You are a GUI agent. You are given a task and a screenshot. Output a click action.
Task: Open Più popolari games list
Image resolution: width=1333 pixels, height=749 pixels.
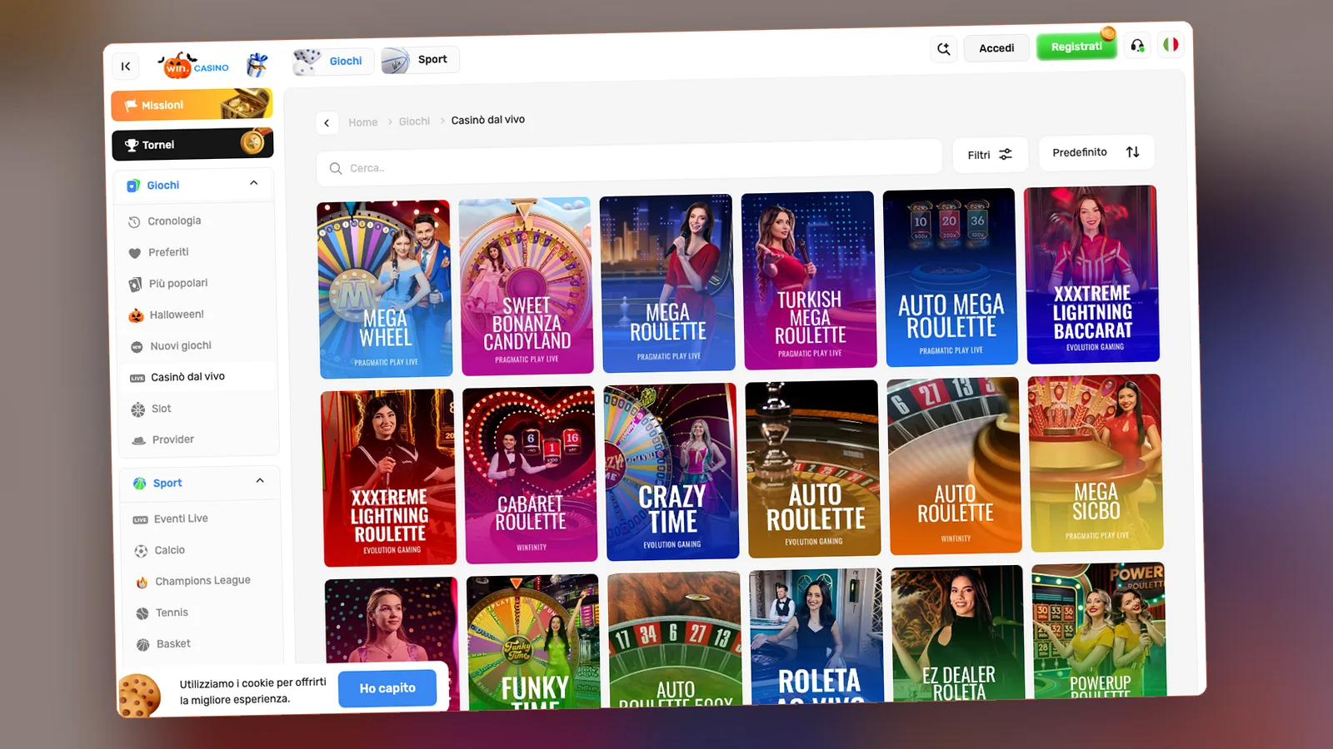[x=167, y=284]
